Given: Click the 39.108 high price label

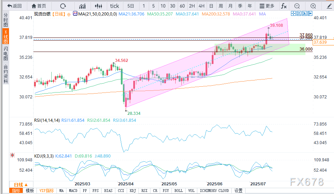Looking at the screenshot, I should tap(276, 25).
